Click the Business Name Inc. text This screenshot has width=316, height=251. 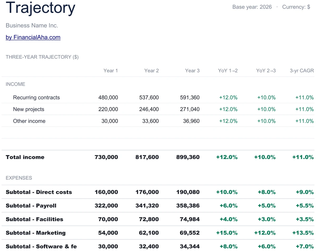[x=32, y=26]
